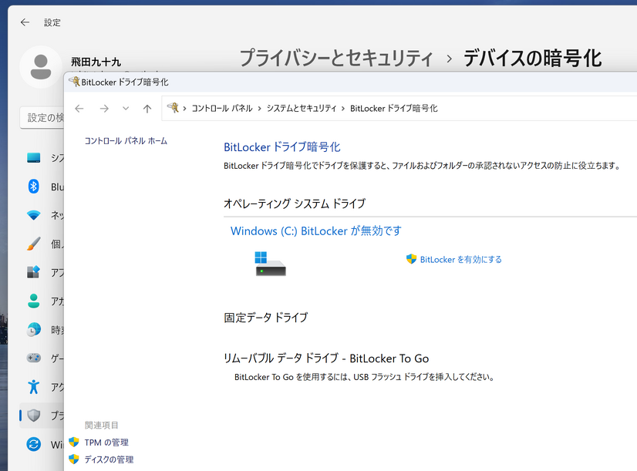Open Accessibility figure icon in Settings
This screenshot has height=471, width=637.
tap(34, 386)
